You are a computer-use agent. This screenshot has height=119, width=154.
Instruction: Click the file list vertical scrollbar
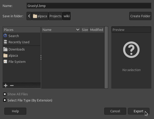(106, 57)
